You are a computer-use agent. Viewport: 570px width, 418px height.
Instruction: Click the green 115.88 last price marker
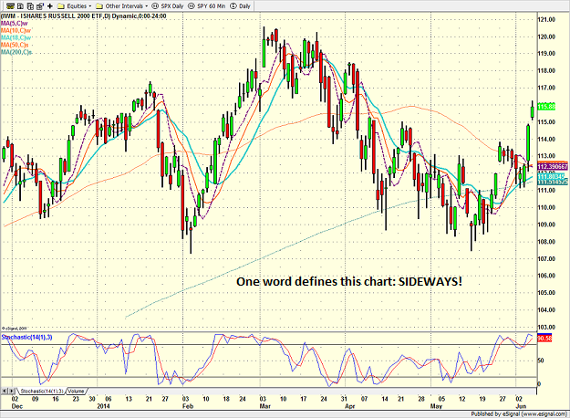546,107
